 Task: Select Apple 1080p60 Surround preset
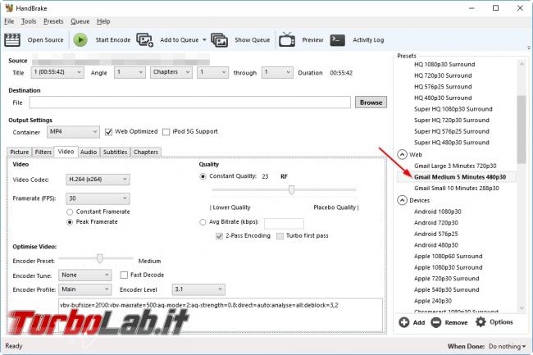[x=448, y=256]
